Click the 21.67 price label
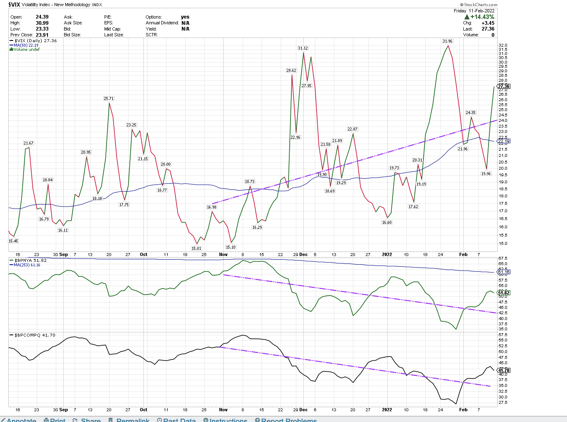Image resolution: width=567 pixels, height=422 pixels. coord(29,143)
